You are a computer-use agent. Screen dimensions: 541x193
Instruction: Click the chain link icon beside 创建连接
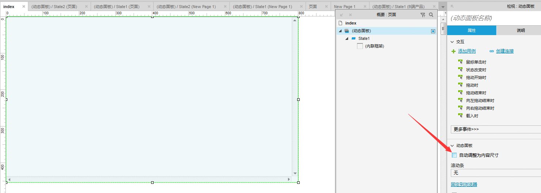pyautogui.click(x=492, y=51)
